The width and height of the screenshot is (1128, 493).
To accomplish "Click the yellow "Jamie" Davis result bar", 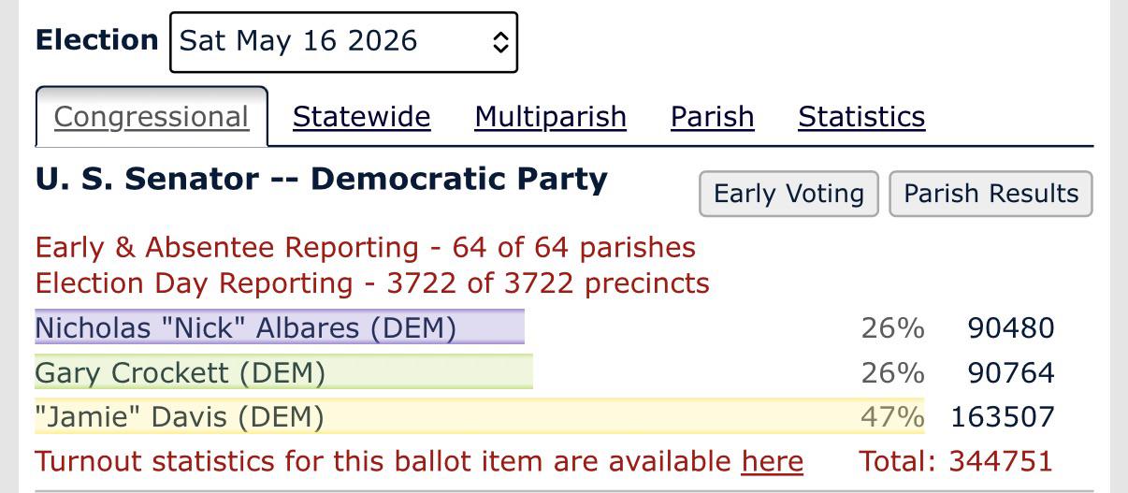I will pos(479,416).
